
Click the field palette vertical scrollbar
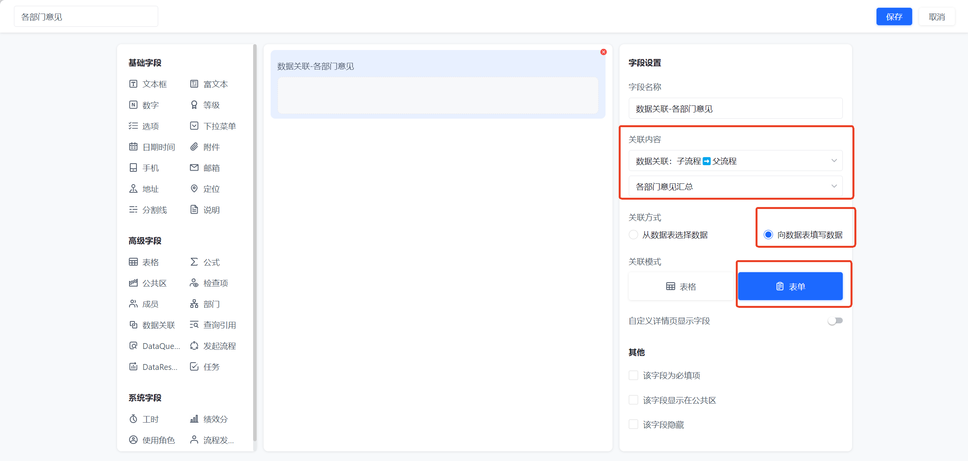[x=255, y=242]
